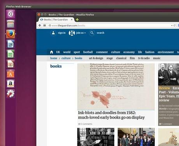Go to the tv & radio subsection
The width and height of the screenshot is (179, 146).
click(144, 58)
